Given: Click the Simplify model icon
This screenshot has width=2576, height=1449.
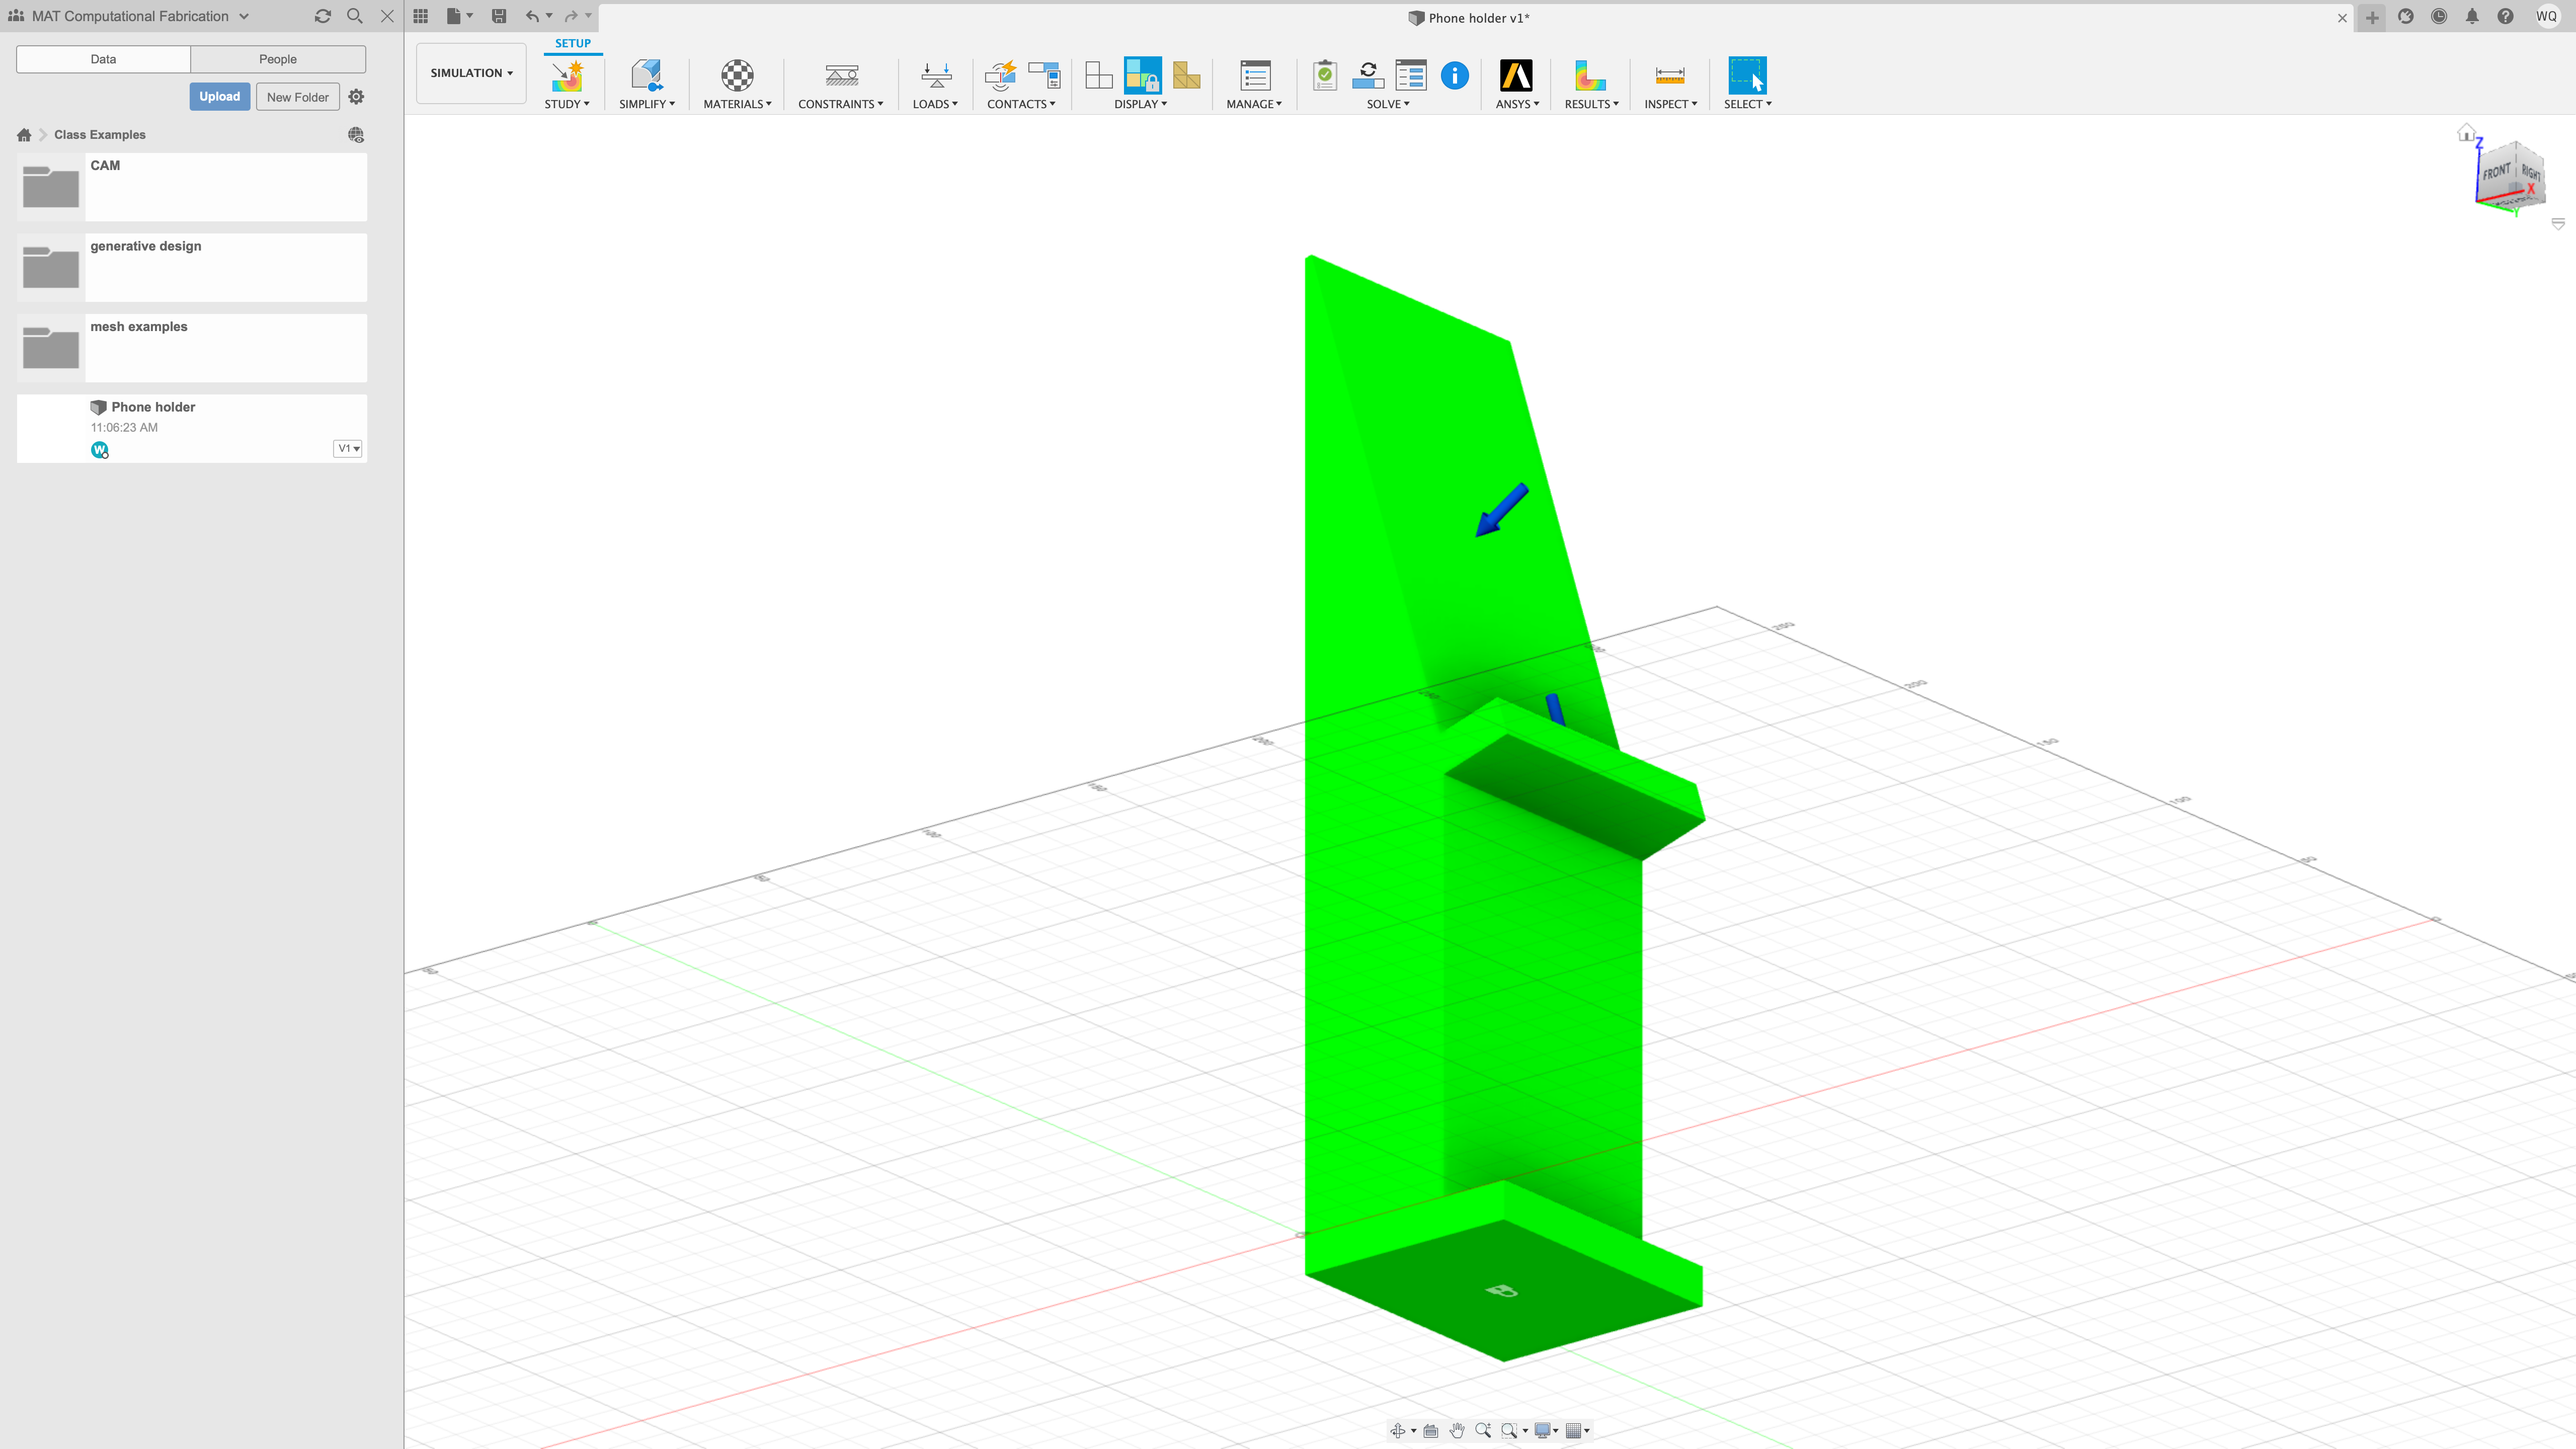Looking at the screenshot, I should click(x=646, y=76).
